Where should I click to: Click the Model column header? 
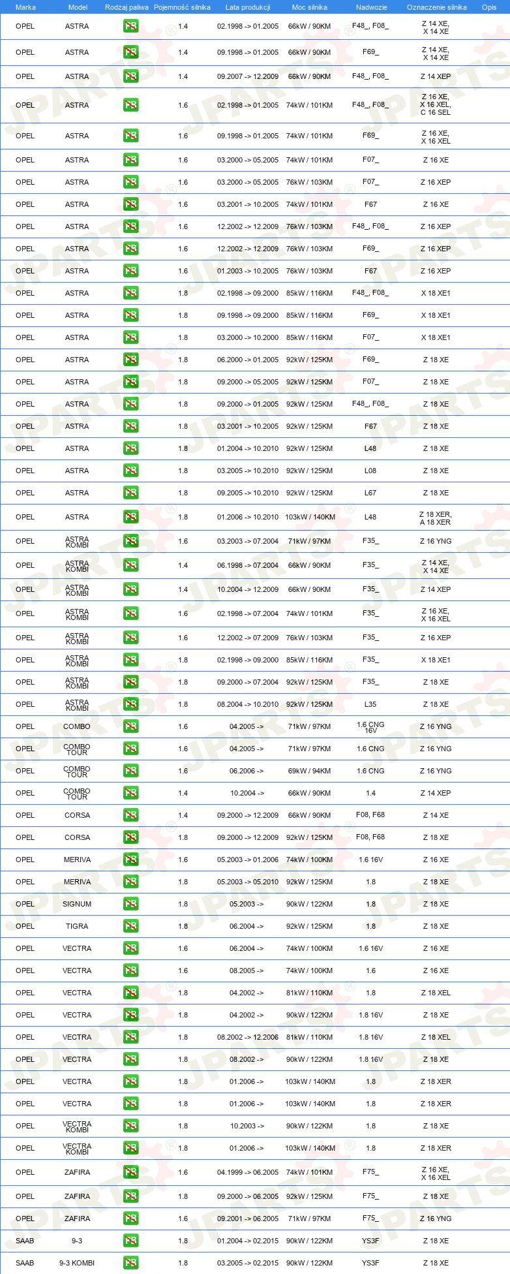78,7
